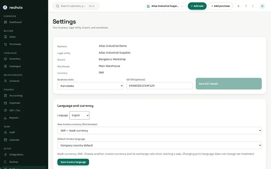The image size is (271, 169).
Task: Click the Catalogue icon
Action: click(x=5, y=66)
